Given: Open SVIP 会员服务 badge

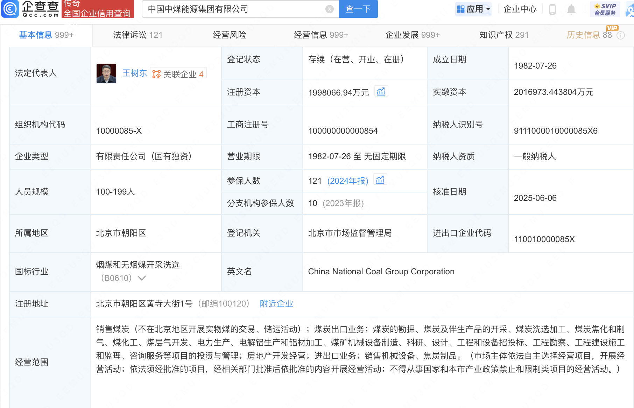Looking at the screenshot, I should [605, 9].
